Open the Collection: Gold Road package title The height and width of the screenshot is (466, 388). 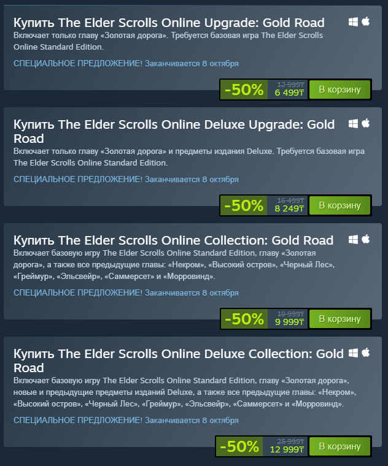click(x=174, y=240)
